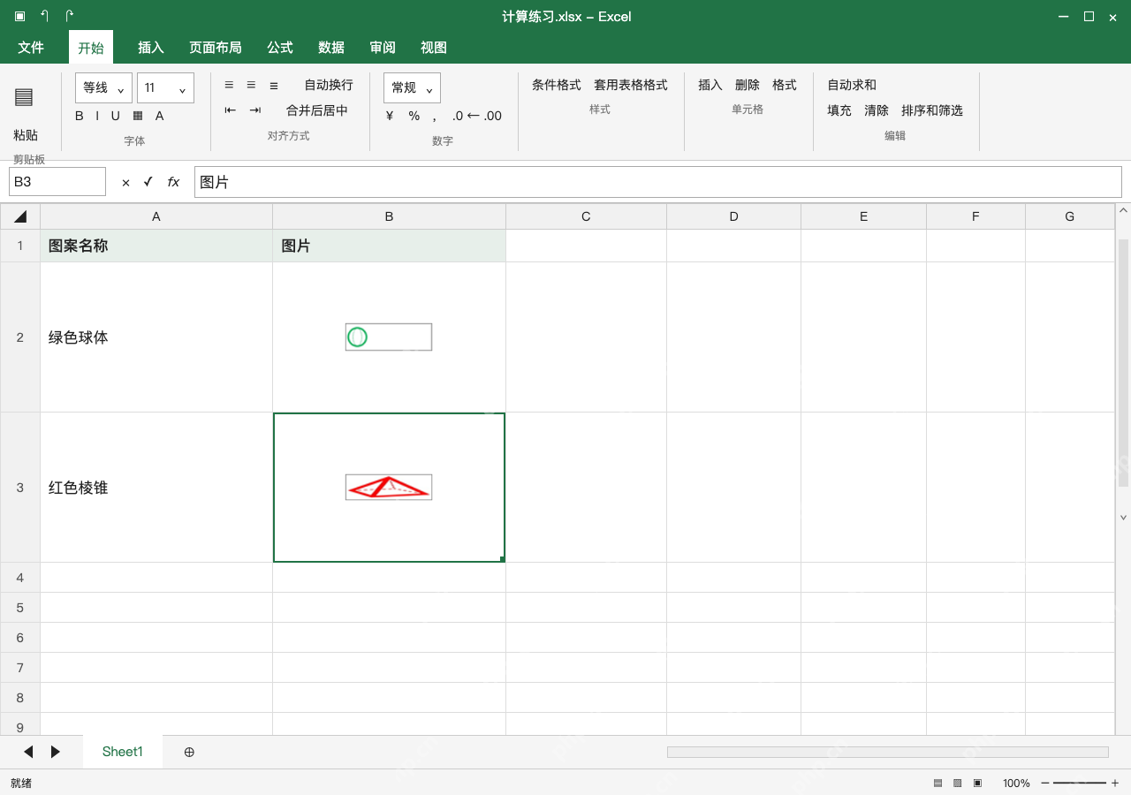
Task: Click the horizontal scrollbar
Action: [x=887, y=752]
